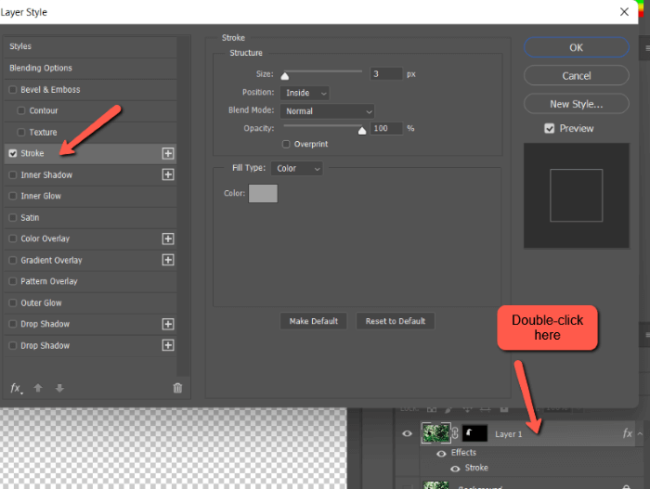This screenshot has height=489, width=650.
Task: Click the link icon on Layer 1
Action: pyautogui.click(x=456, y=433)
